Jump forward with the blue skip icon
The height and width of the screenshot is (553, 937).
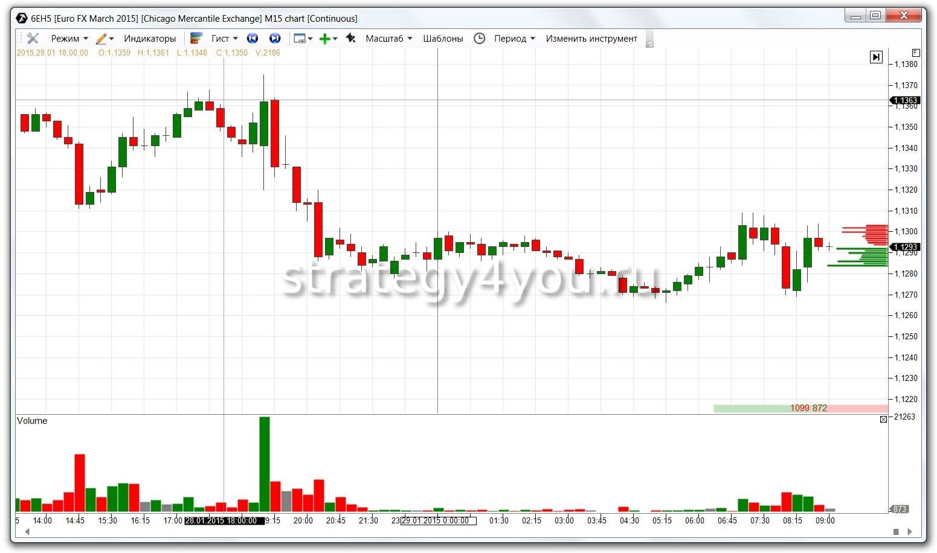275,39
